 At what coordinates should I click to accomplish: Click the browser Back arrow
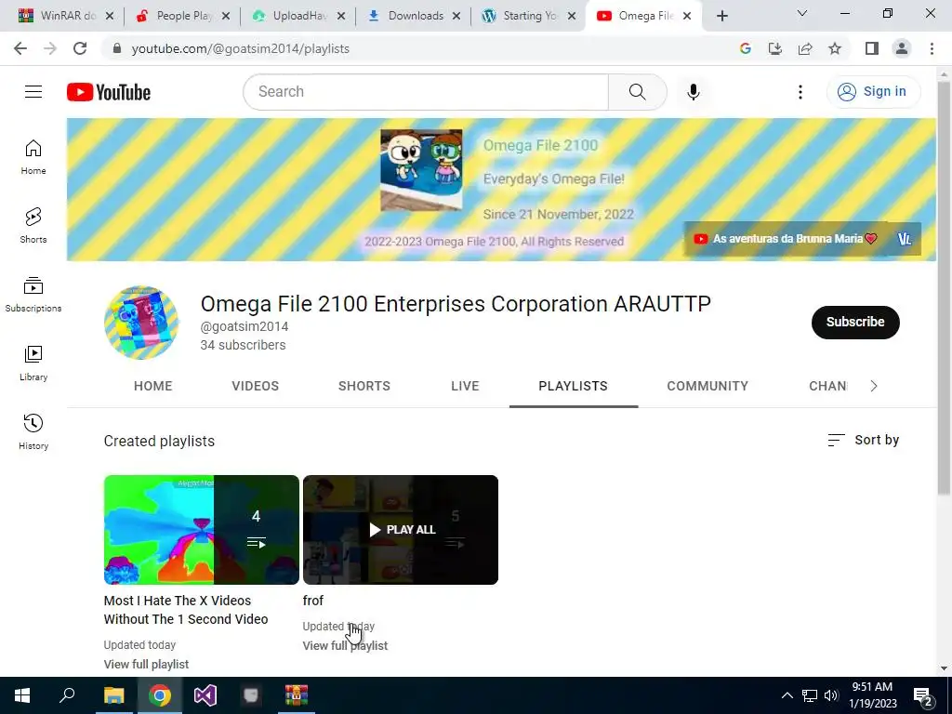point(20,48)
